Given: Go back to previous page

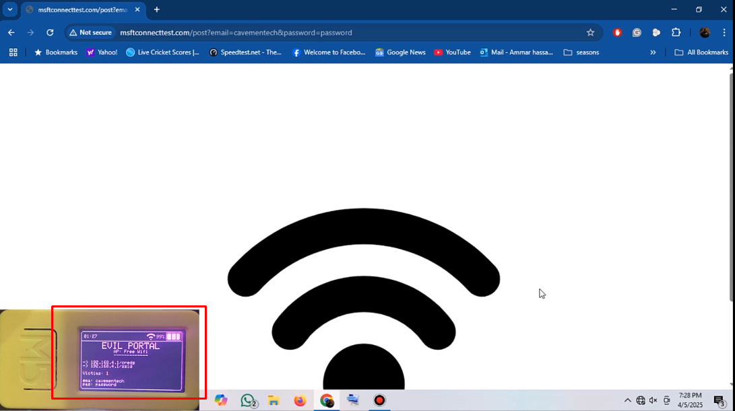Looking at the screenshot, I should (x=11, y=32).
